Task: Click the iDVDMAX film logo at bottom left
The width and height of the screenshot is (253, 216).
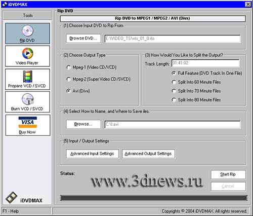Action: [x=12, y=197]
